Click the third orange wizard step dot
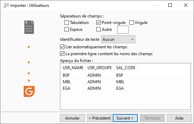The width and height of the screenshot is (194, 124). point(29,73)
